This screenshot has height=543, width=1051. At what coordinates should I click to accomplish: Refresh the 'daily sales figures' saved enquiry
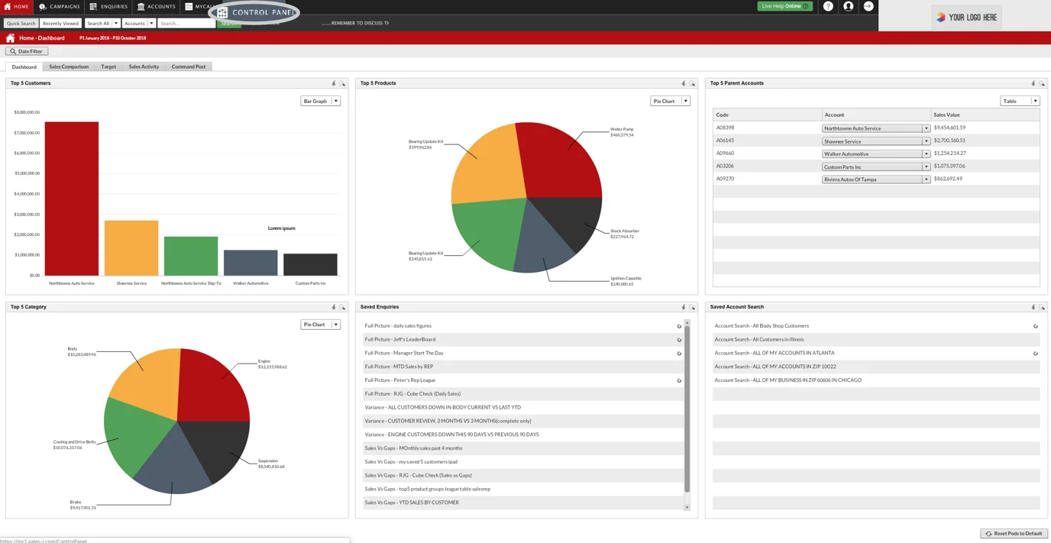point(679,326)
